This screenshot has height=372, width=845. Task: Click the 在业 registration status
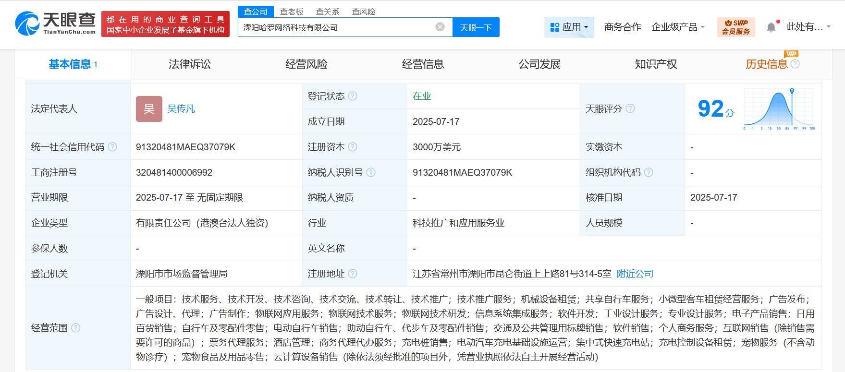tap(422, 96)
